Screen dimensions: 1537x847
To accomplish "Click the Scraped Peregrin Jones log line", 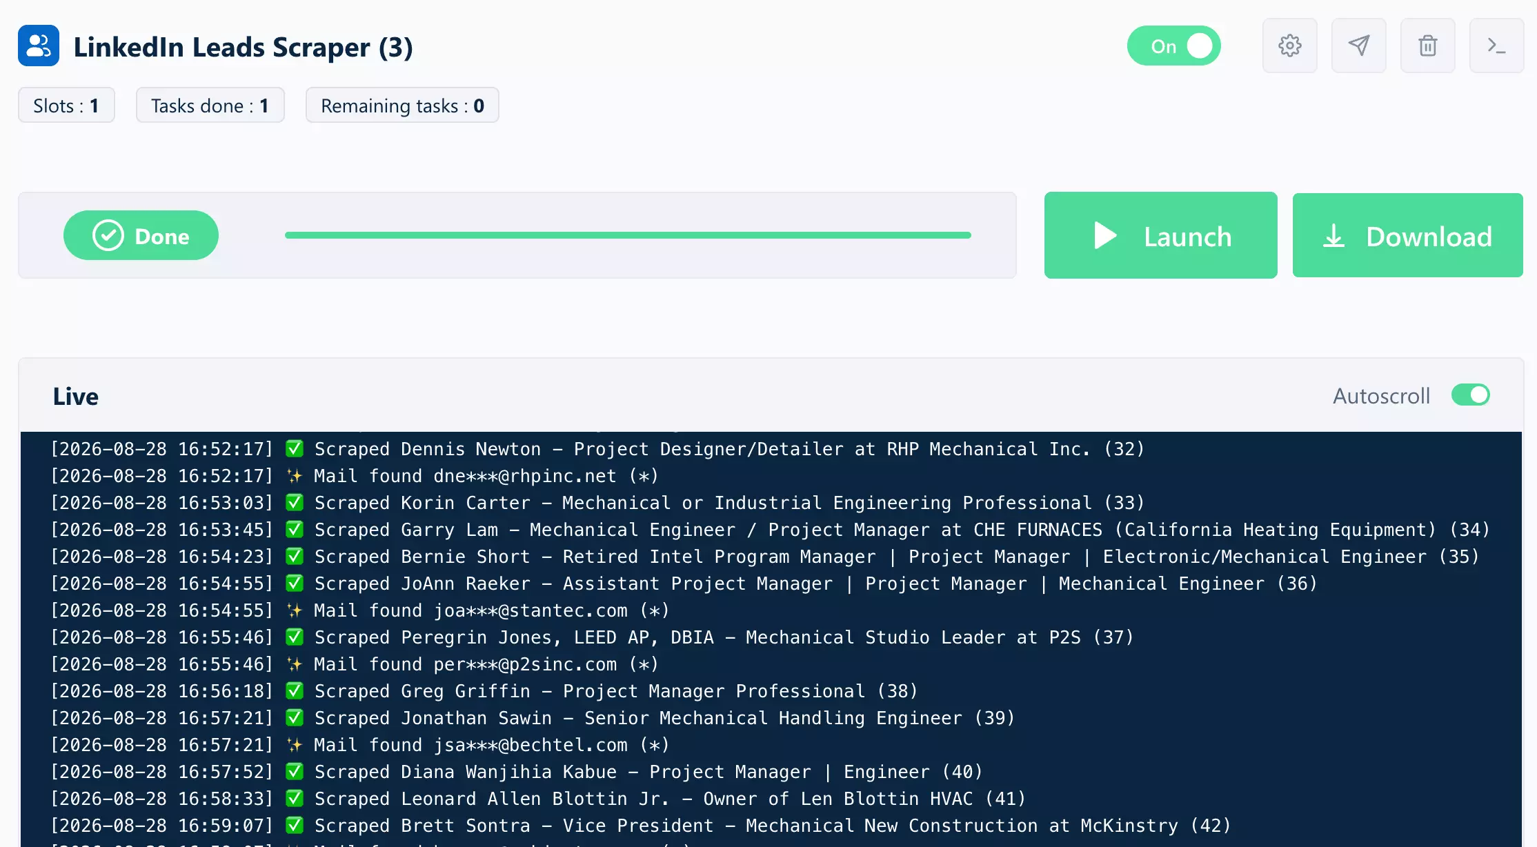I will click(593, 637).
